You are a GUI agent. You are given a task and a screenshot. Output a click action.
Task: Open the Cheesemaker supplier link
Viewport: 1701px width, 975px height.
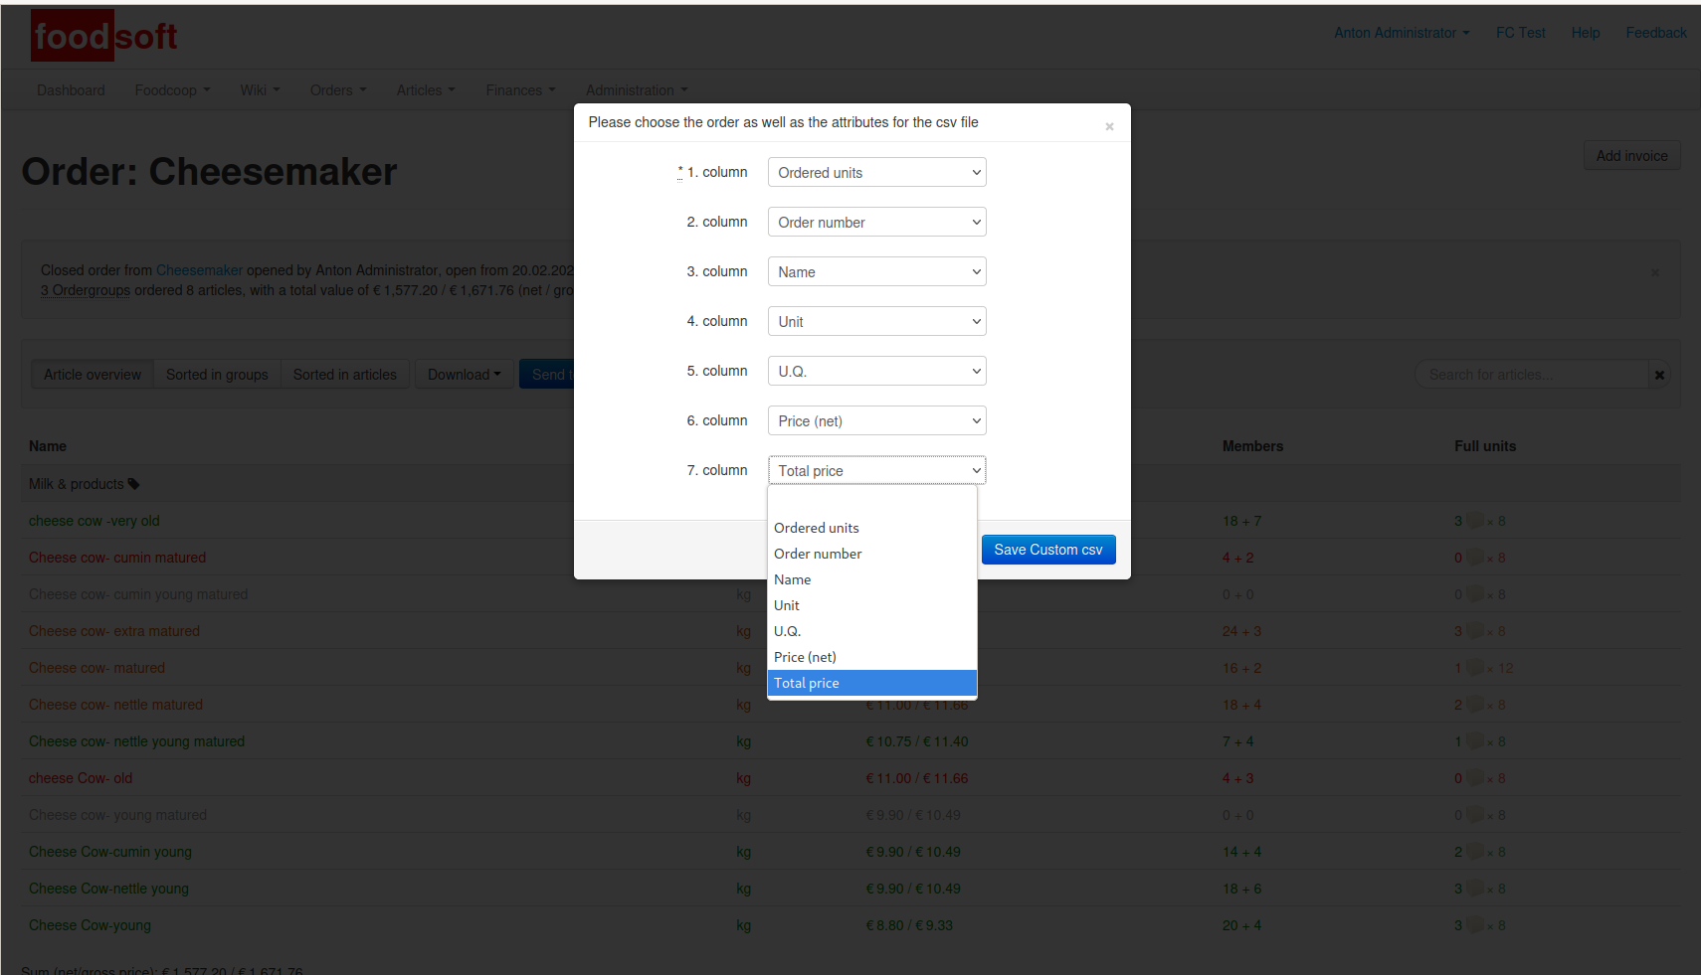pyautogui.click(x=199, y=270)
